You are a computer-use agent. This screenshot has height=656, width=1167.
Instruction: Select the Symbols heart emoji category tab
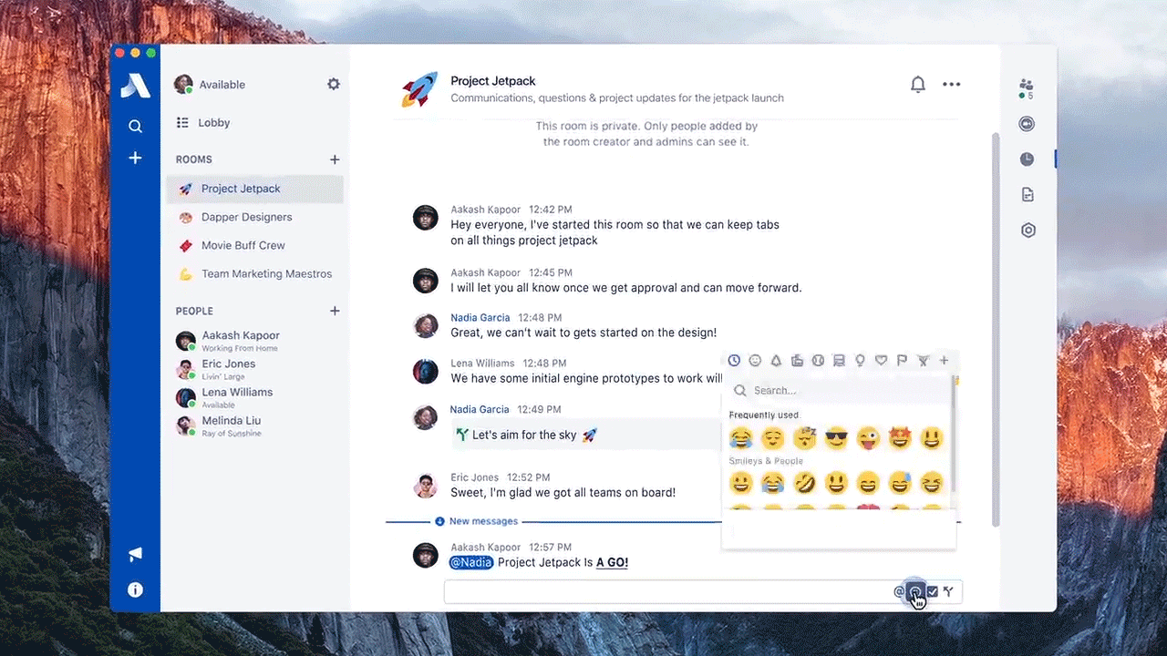coord(881,361)
